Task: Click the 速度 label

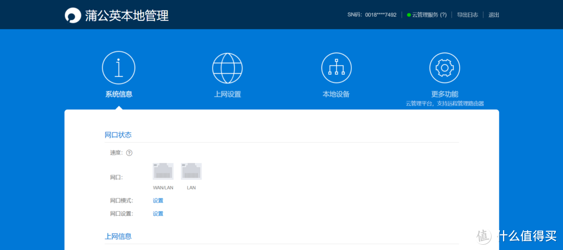Action: click(x=116, y=153)
